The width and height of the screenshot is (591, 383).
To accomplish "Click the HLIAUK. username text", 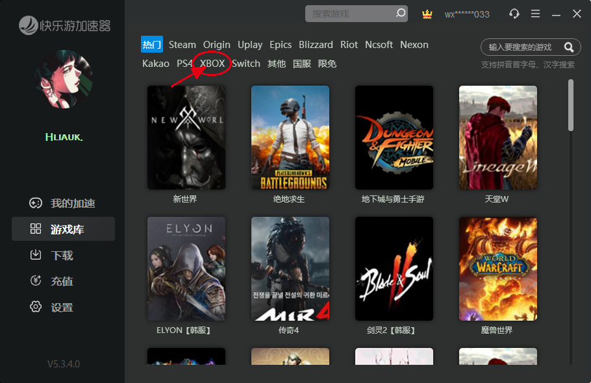I will point(64,137).
